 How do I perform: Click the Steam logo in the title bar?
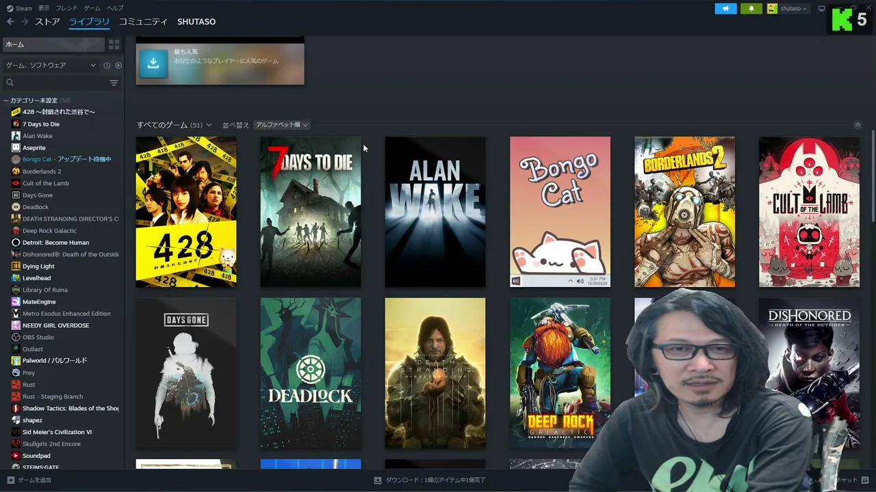[x=10, y=8]
